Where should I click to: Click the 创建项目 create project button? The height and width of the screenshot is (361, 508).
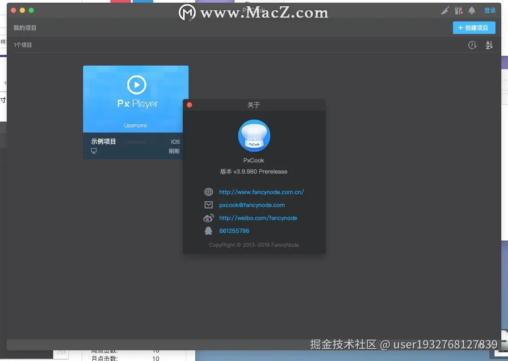coord(474,28)
